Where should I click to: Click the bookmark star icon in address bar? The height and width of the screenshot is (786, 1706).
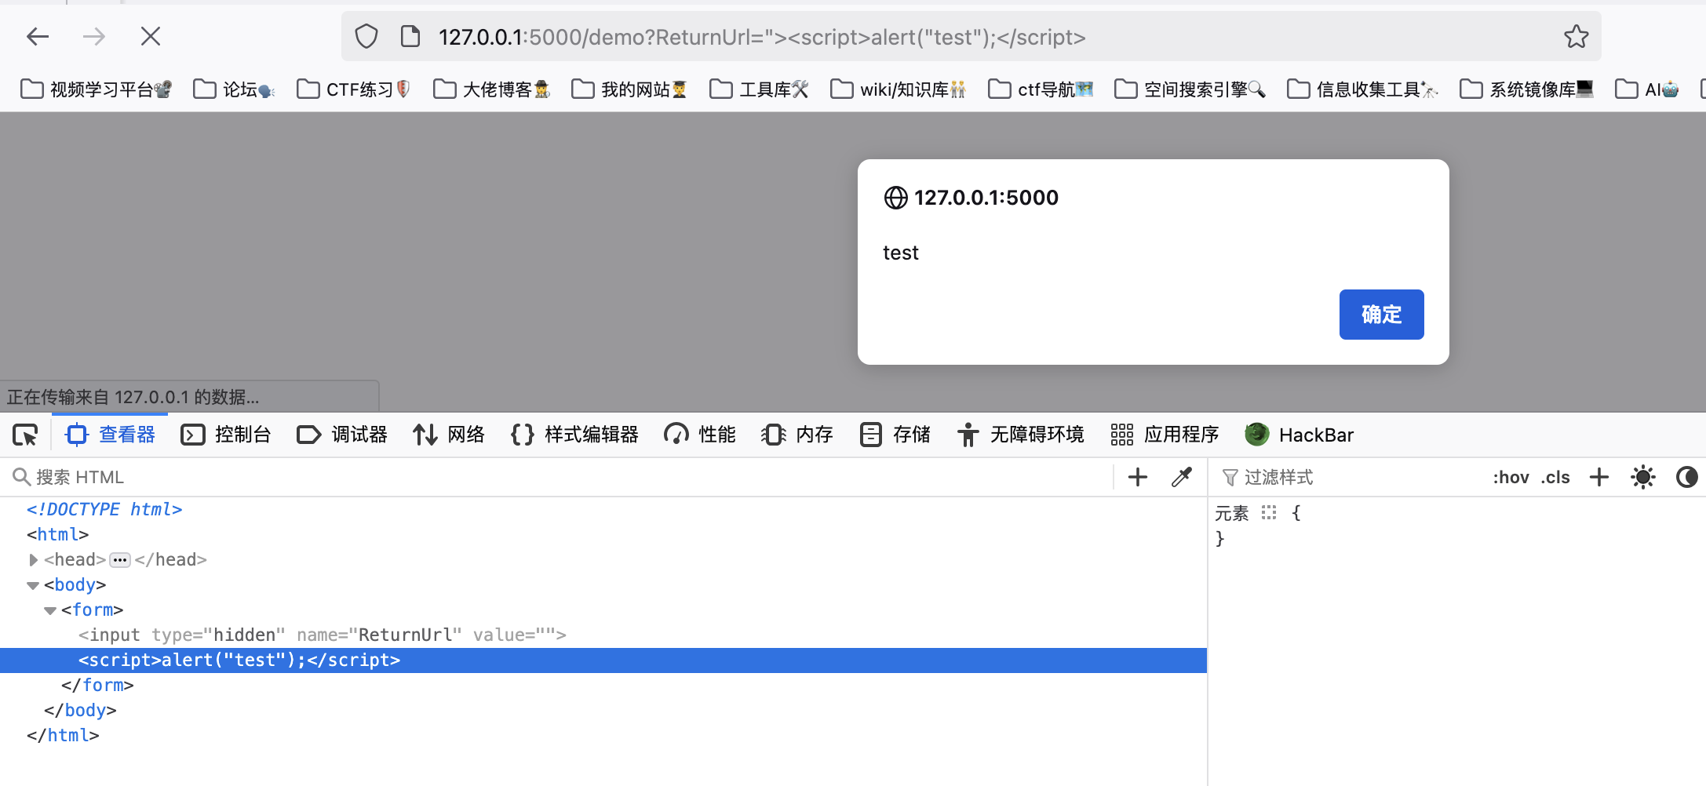[x=1576, y=37]
